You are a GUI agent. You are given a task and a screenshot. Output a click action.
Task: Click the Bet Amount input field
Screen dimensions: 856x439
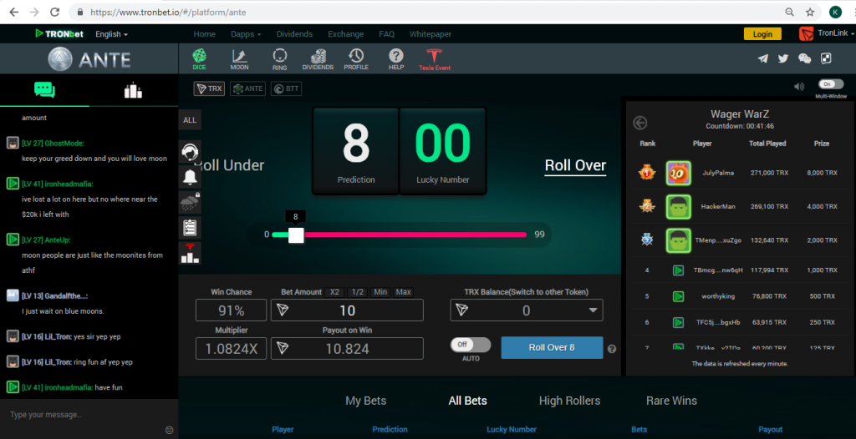[347, 310]
